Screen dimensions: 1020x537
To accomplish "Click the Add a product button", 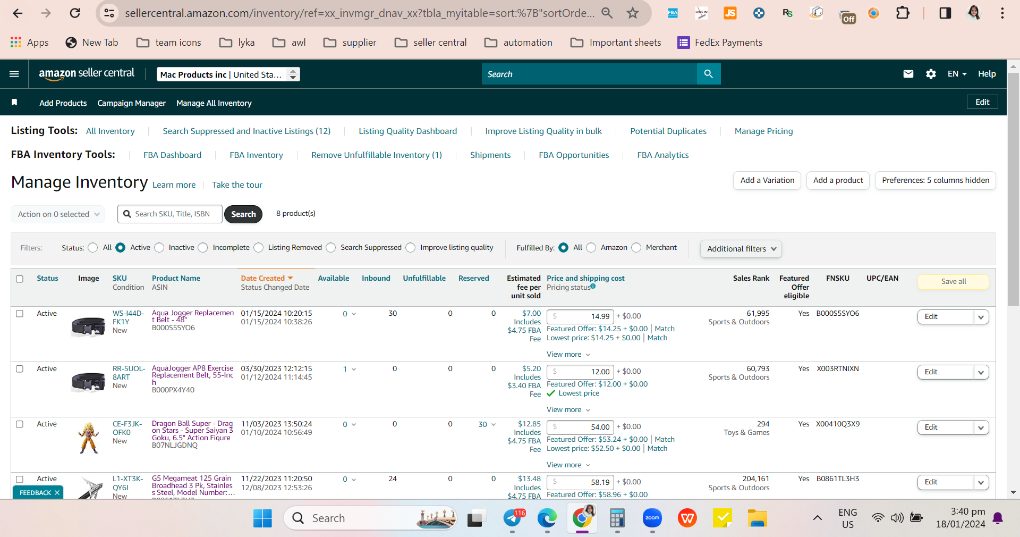I will pyautogui.click(x=838, y=180).
